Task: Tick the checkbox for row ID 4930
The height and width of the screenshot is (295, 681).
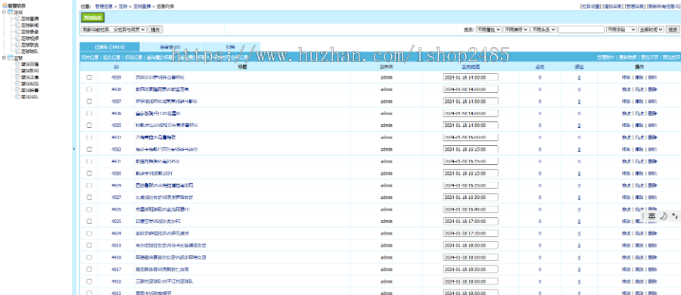Action: pos(89,173)
